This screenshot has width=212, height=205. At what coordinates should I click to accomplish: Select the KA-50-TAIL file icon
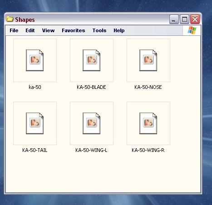pos(35,123)
